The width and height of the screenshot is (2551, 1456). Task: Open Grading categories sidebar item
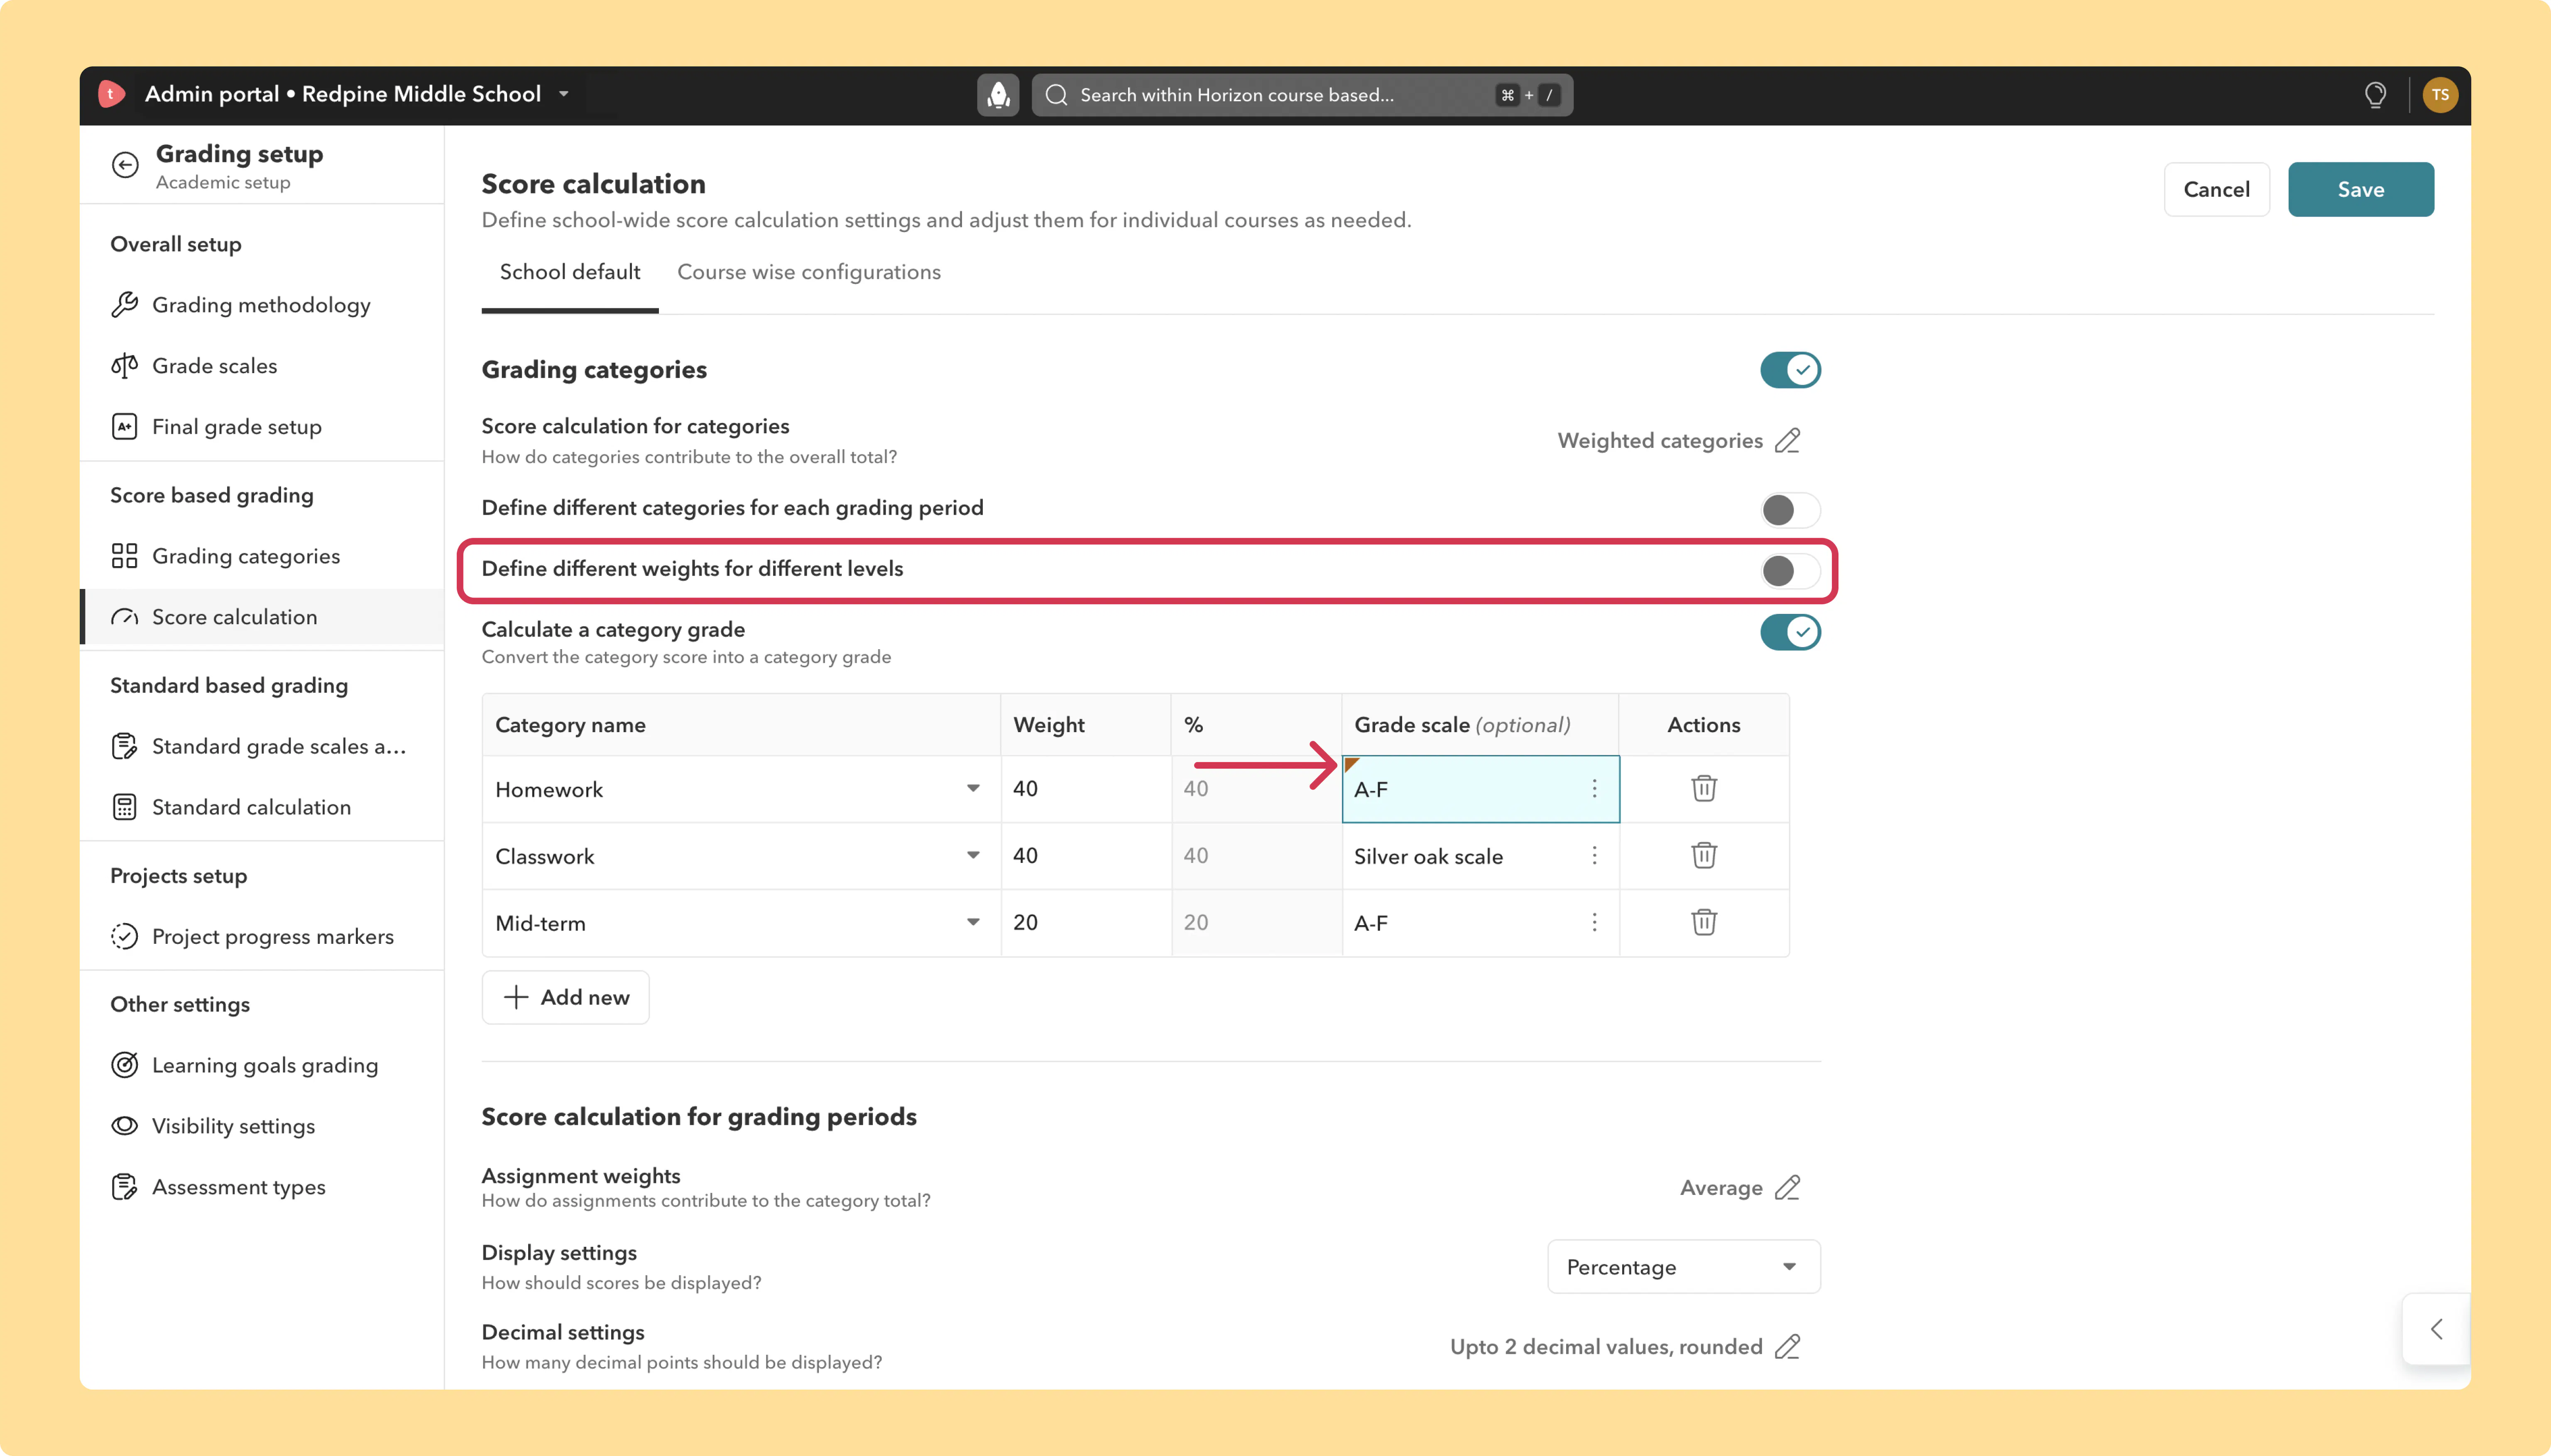click(261, 556)
